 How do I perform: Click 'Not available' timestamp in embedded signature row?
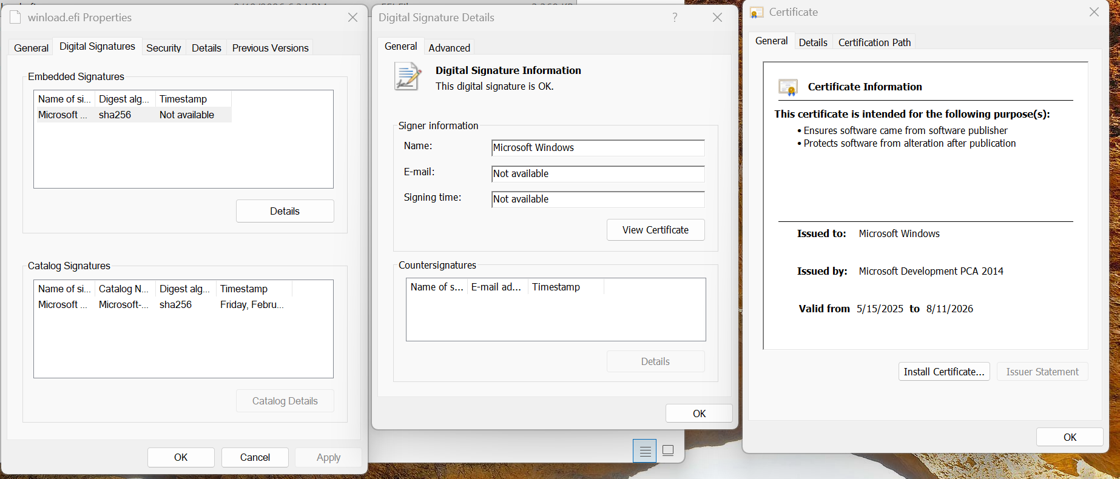pos(187,115)
